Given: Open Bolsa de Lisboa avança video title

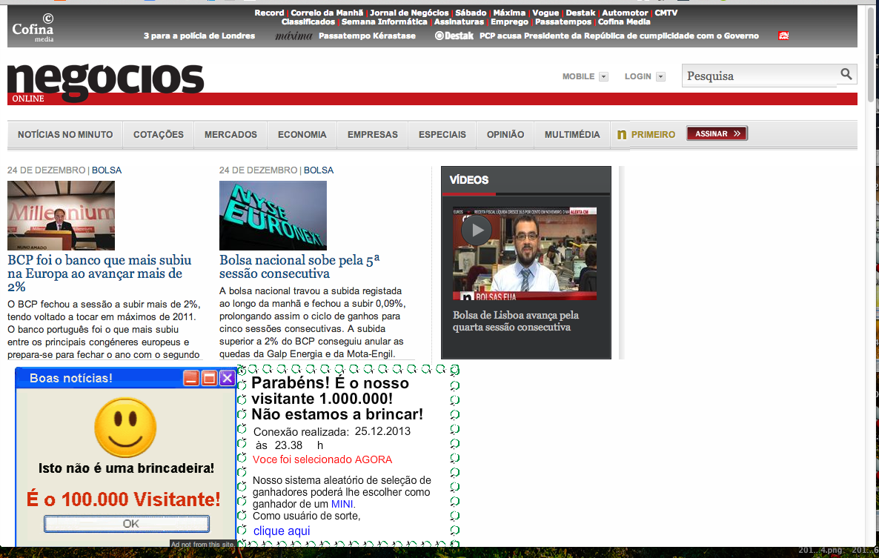Looking at the screenshot, I should pyautogui.click(x=516, y=321).
